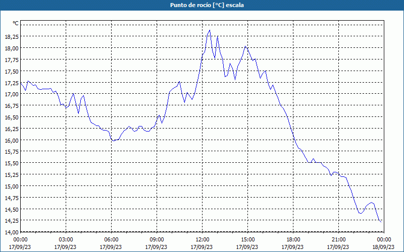The height and width of the screenshot is (252, 404).
Task: Click the 18,00 y-axis value
Action: click(12, 48)
